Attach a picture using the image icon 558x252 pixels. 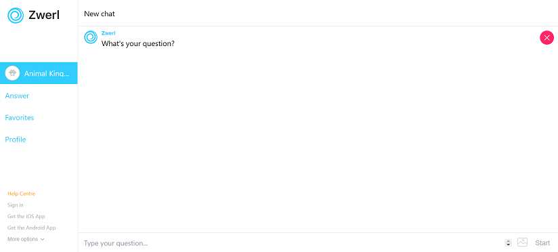tap(522, 242)
